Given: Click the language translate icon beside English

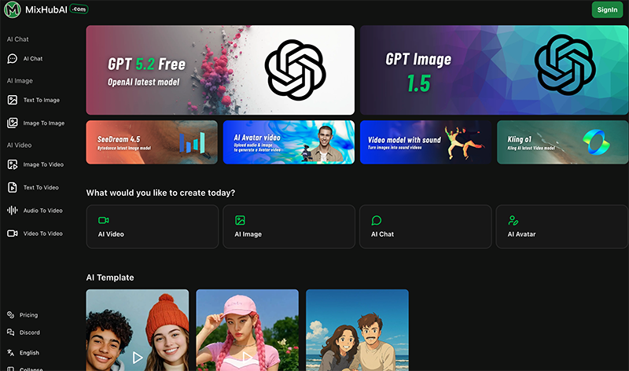Looking at the screenshot, I should point(11,353).
